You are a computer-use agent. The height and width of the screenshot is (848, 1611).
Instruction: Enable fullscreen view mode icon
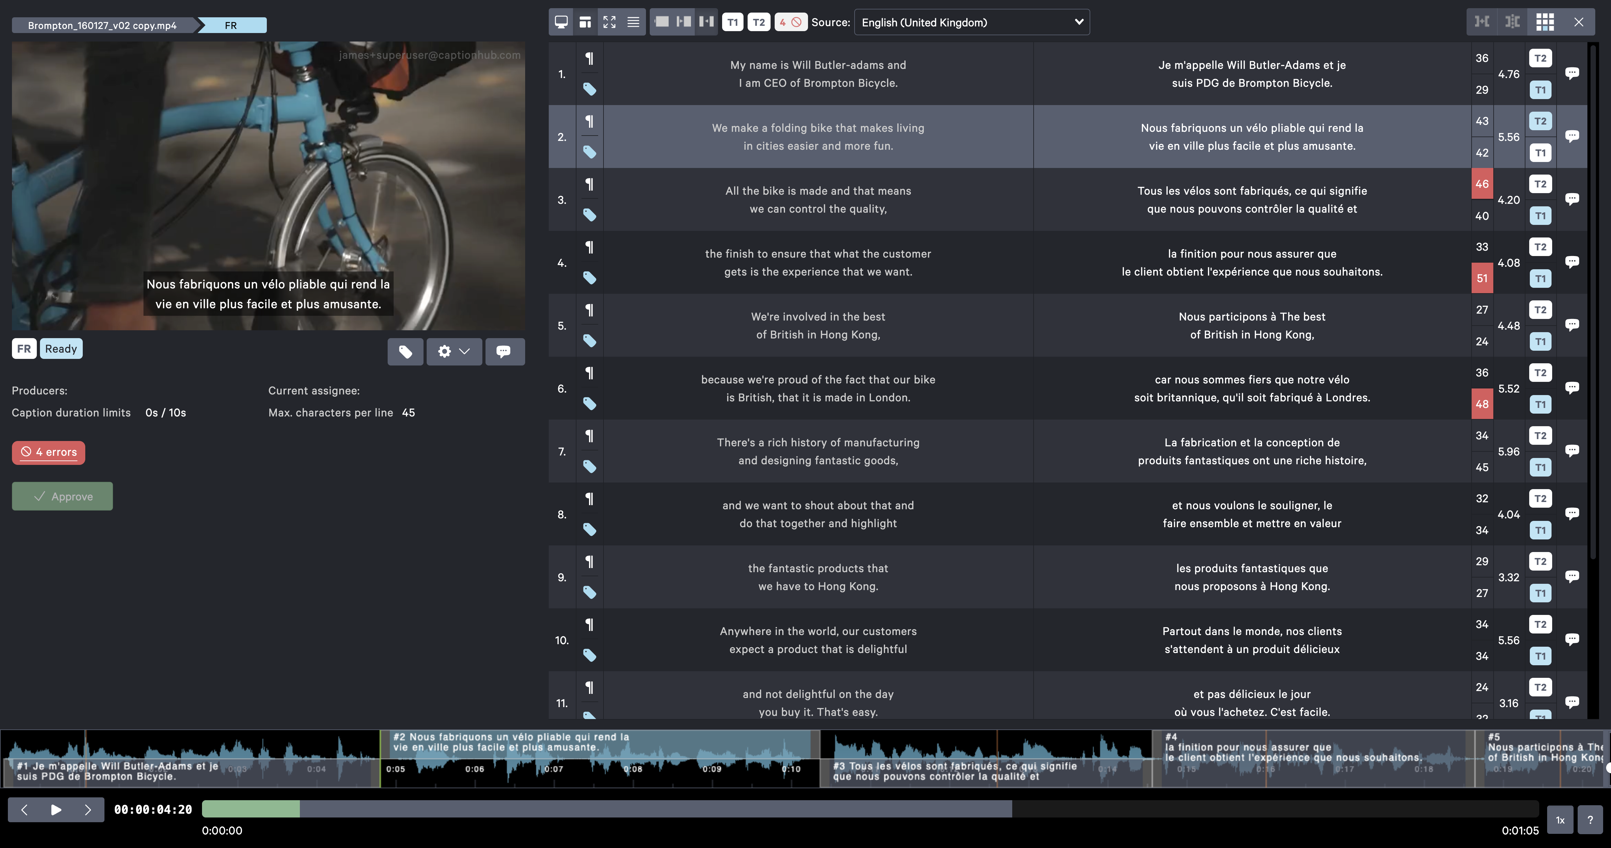(609, 22)
